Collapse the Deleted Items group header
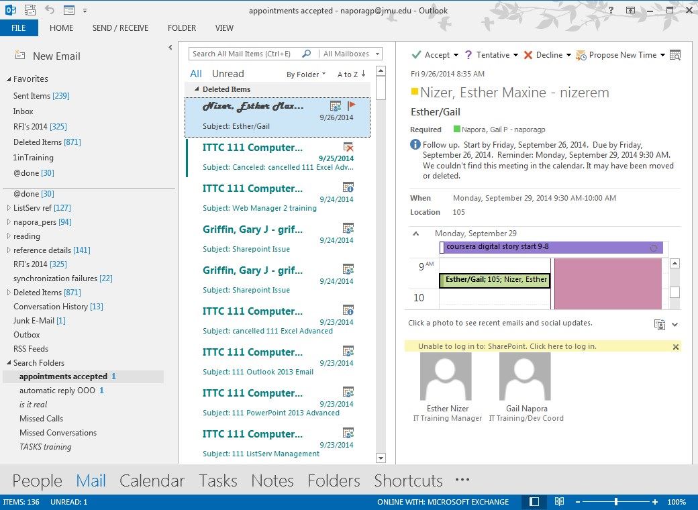Screen dimensions: 698x510 (x=197, y=89)
